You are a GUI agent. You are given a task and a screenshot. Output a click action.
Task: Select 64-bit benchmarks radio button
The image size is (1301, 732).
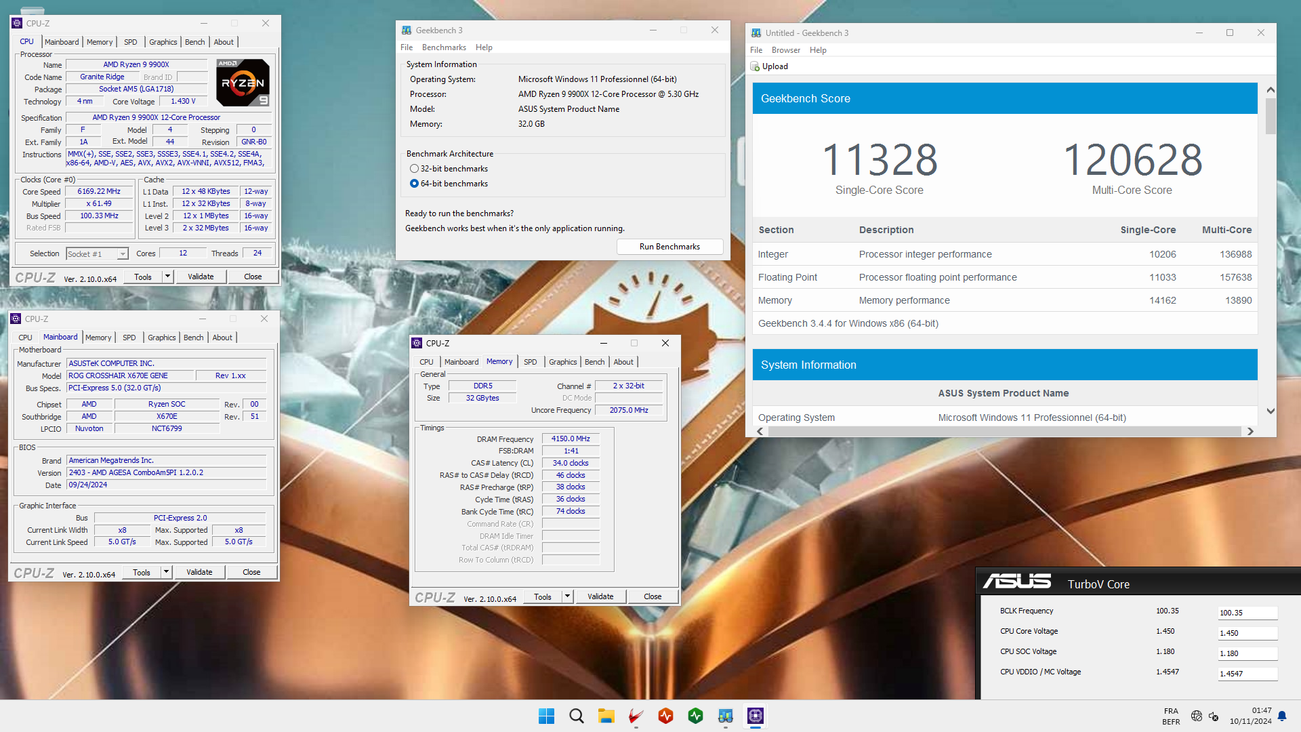point(414,184)
